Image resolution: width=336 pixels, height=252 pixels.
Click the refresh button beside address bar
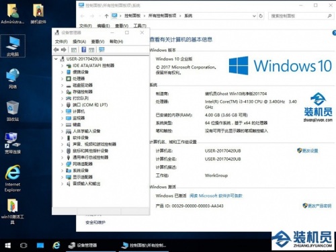[x=261, y=16]
